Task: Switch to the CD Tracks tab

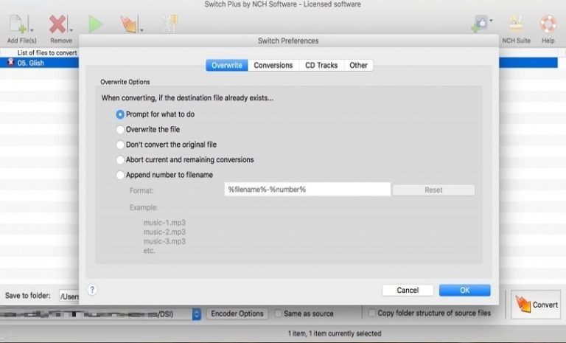Action: 321,66
